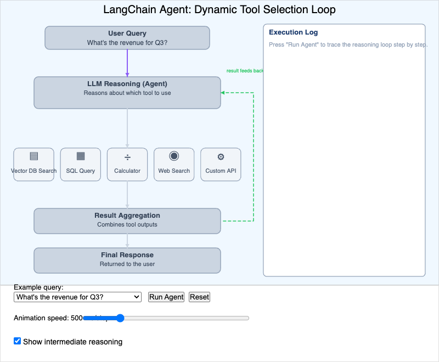Viewport: 439px width, 362px height.
Task: Select the Result Aggregation node
Action: pyautogui.click(x=127, y=221)
